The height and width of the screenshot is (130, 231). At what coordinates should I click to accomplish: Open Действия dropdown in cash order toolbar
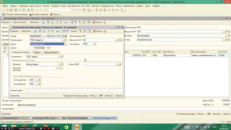27,31
